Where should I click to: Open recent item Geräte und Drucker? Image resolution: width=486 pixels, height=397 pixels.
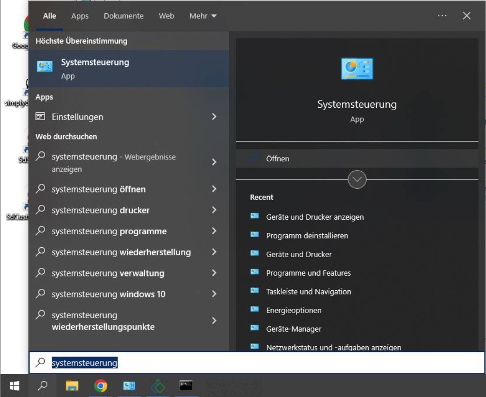coord(299,254)
